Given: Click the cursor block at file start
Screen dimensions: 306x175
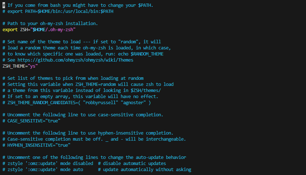Looking at the screenshot, I should point(4,5).
